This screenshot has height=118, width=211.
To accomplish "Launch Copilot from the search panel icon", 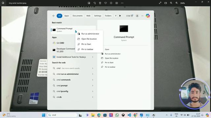I will click(x=148, y=16).
